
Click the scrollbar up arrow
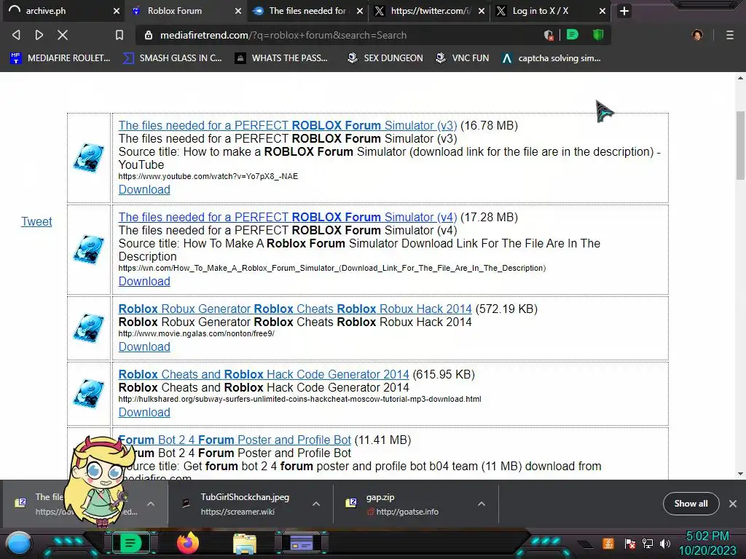[x=740, y=78]
